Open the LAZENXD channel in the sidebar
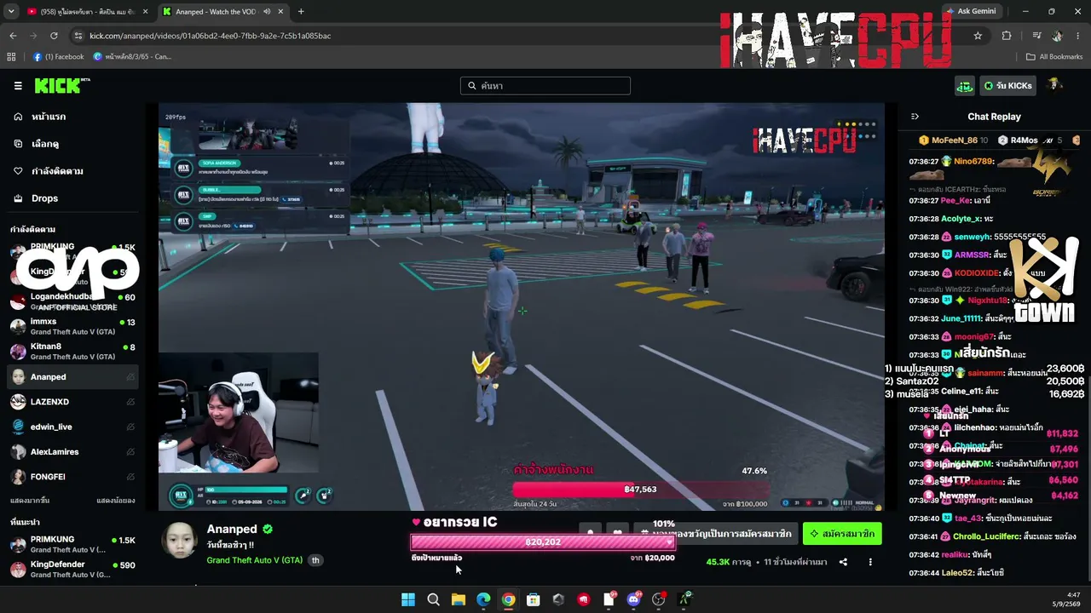This screenshot has width=1091, height=613. click(72, 402)
